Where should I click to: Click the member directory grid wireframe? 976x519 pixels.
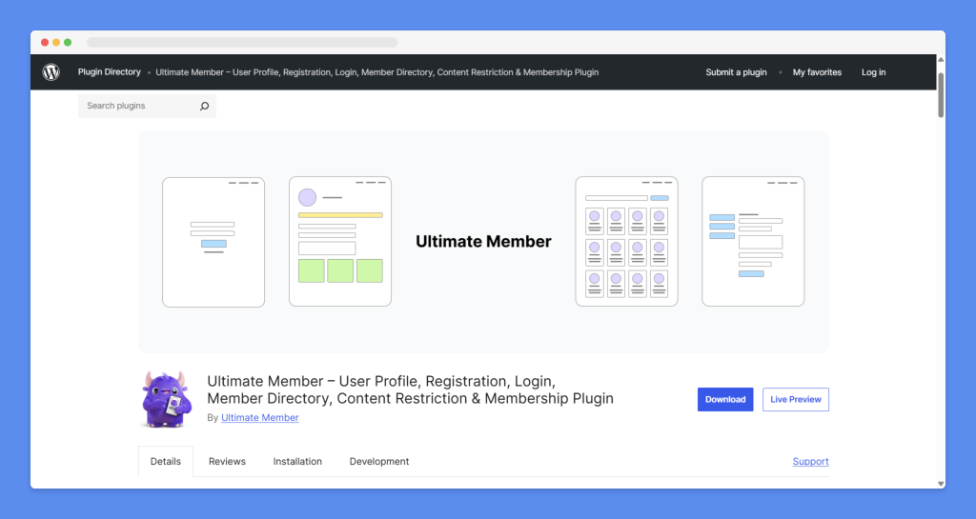[627, 241]
